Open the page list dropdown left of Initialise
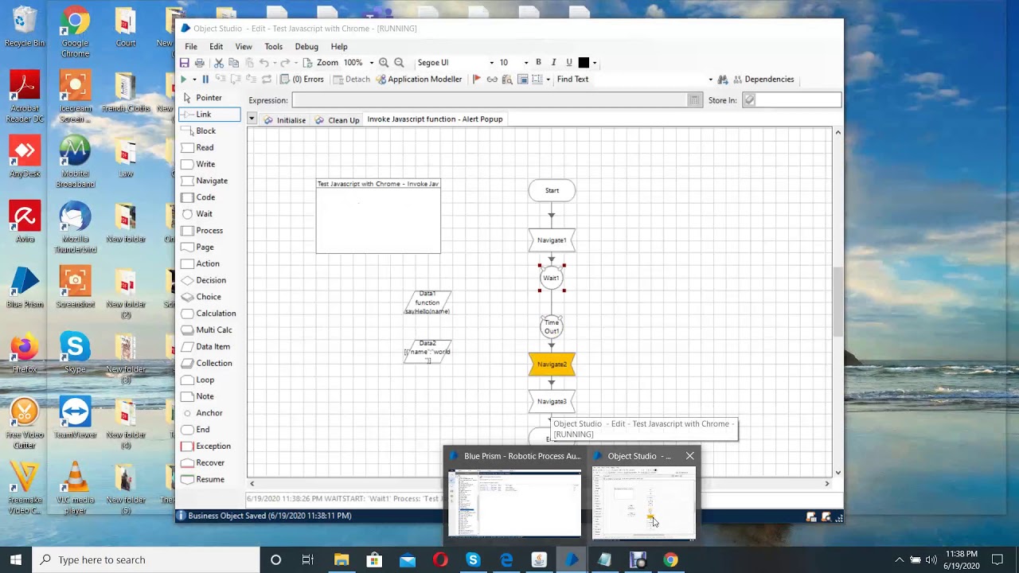 pos(252,119)
